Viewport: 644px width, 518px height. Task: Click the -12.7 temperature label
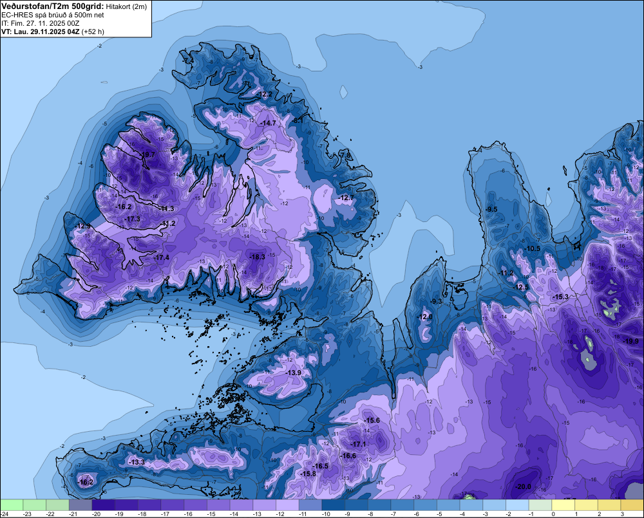click(346, 198)
